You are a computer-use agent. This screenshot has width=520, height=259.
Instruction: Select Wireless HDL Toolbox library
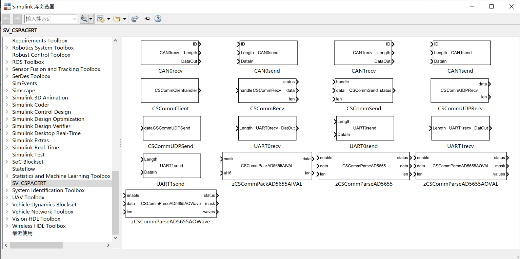(39, 226)
